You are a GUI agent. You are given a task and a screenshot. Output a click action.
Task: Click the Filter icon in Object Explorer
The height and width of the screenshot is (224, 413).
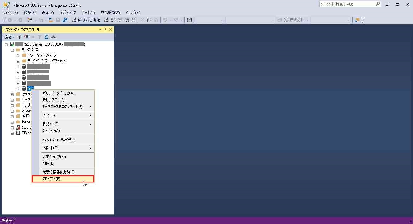40,37
